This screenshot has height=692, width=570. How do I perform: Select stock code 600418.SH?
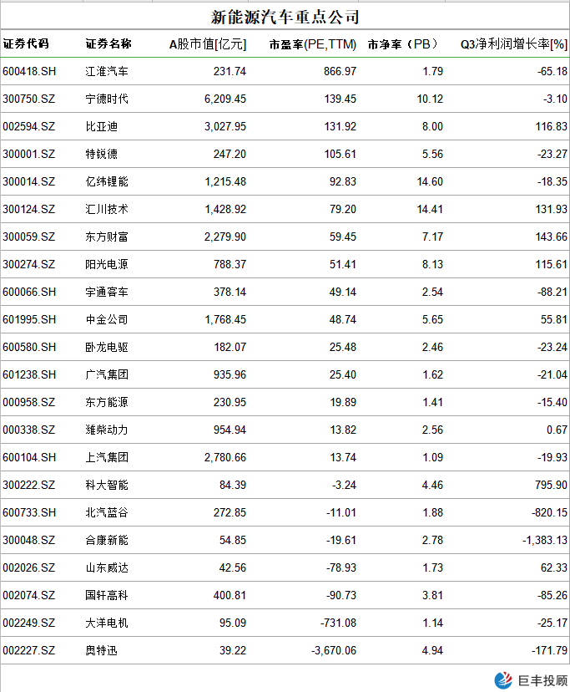pos(29,72)
